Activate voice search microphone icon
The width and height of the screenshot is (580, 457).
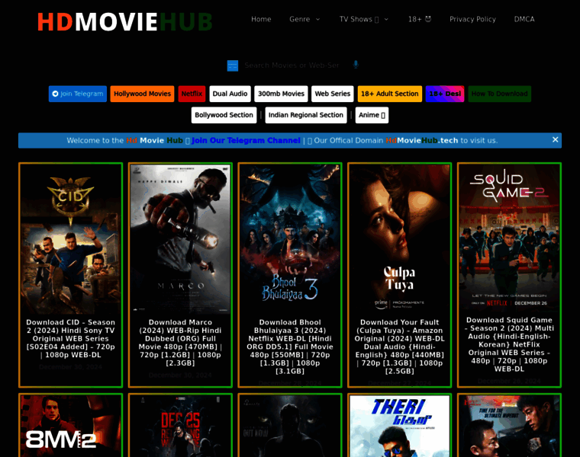[x=356, y=65]
